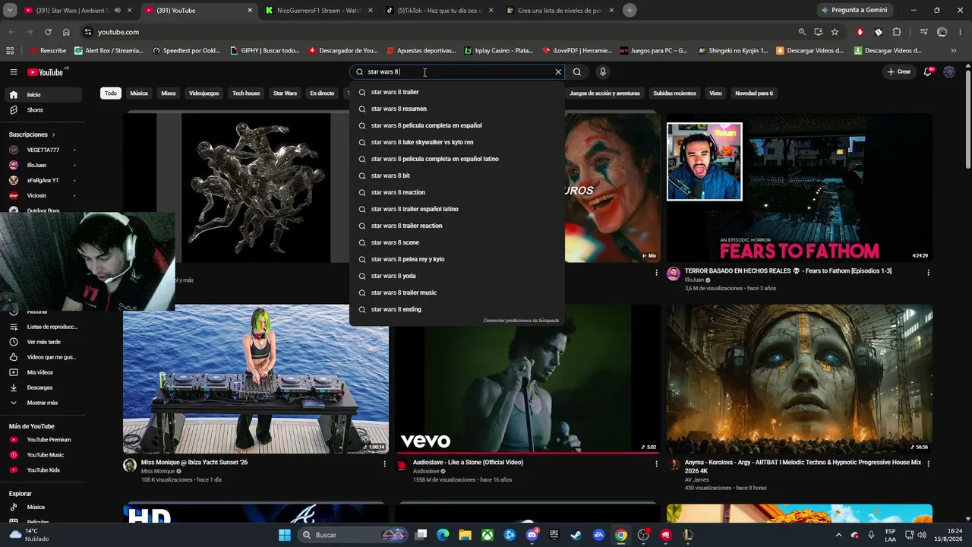Open the Speedtest por Ookla bookmark
This screenshot has height=547, width=972.
click(186, 51)
